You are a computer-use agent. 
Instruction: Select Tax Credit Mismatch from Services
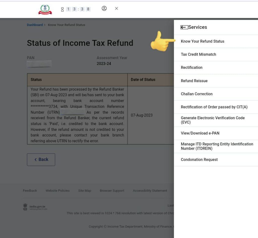coord(198,54)
